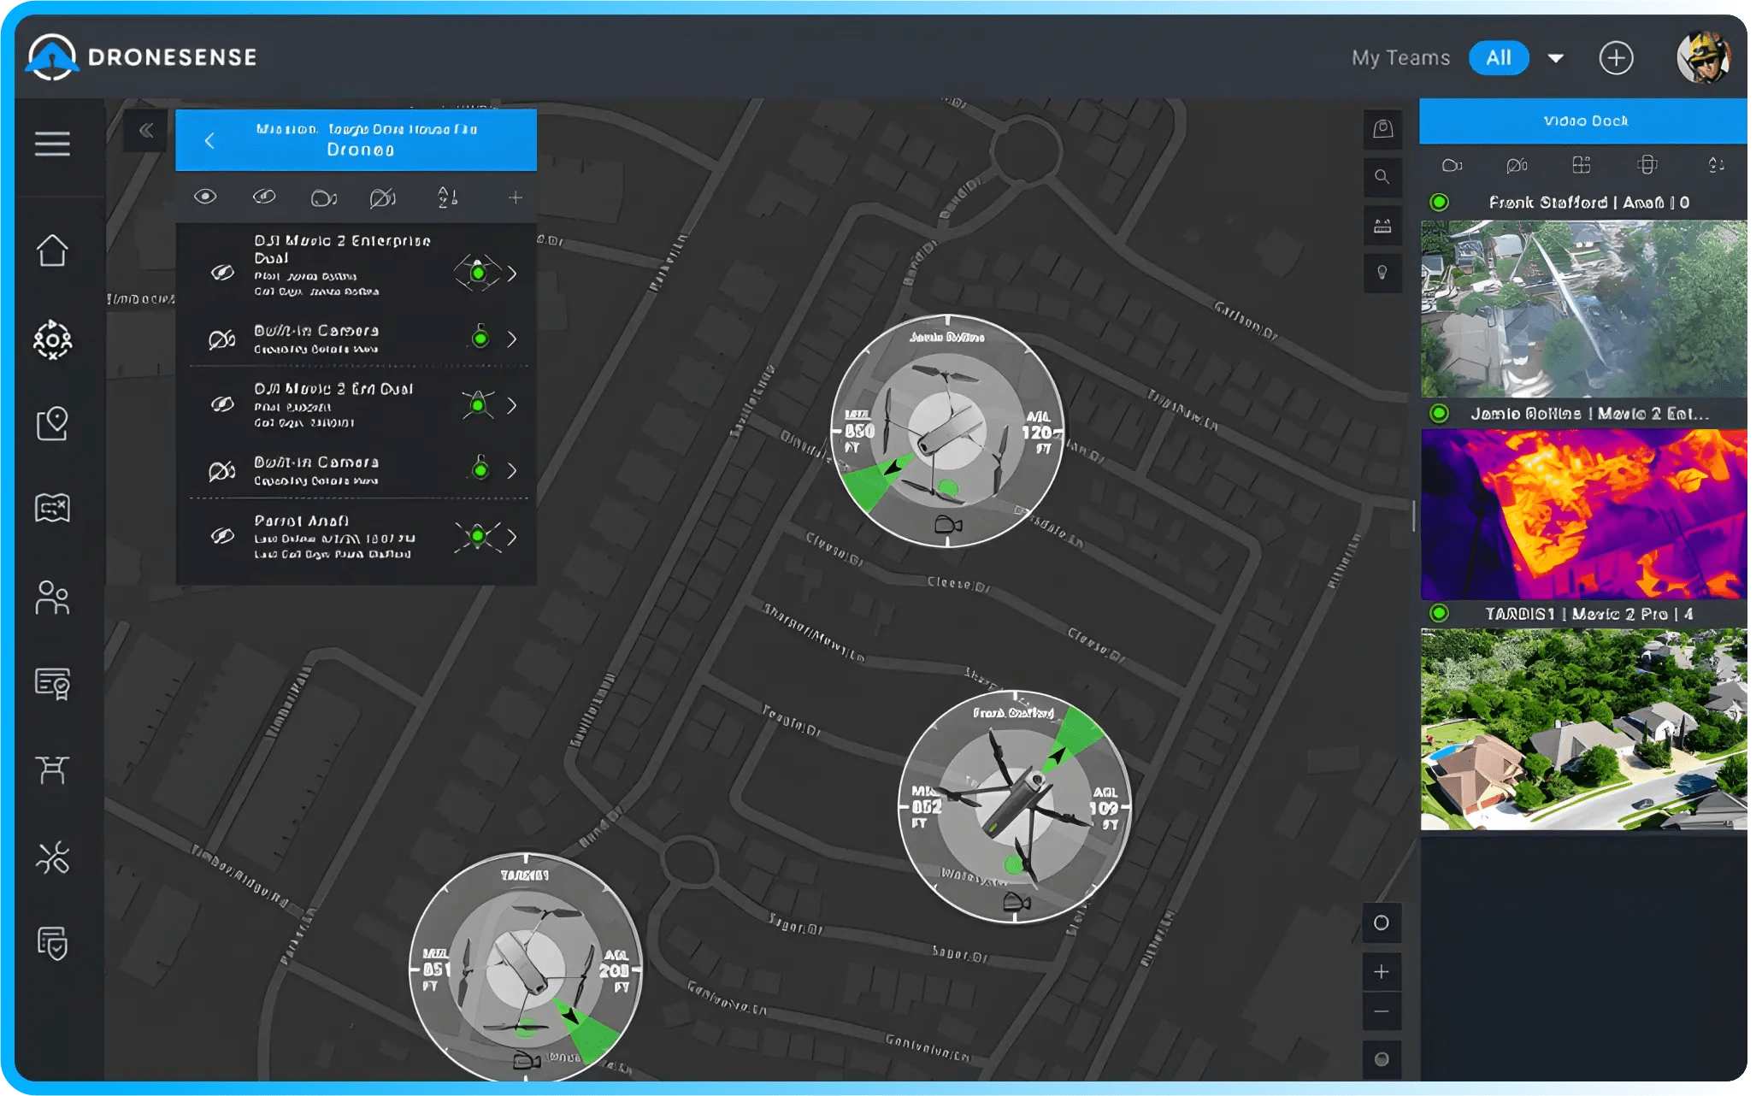Image resolution: width=1762 pixels, height=1096 pixels.
Task: Zoom in using the map plus control
Action: click(x=1382, y=971)
